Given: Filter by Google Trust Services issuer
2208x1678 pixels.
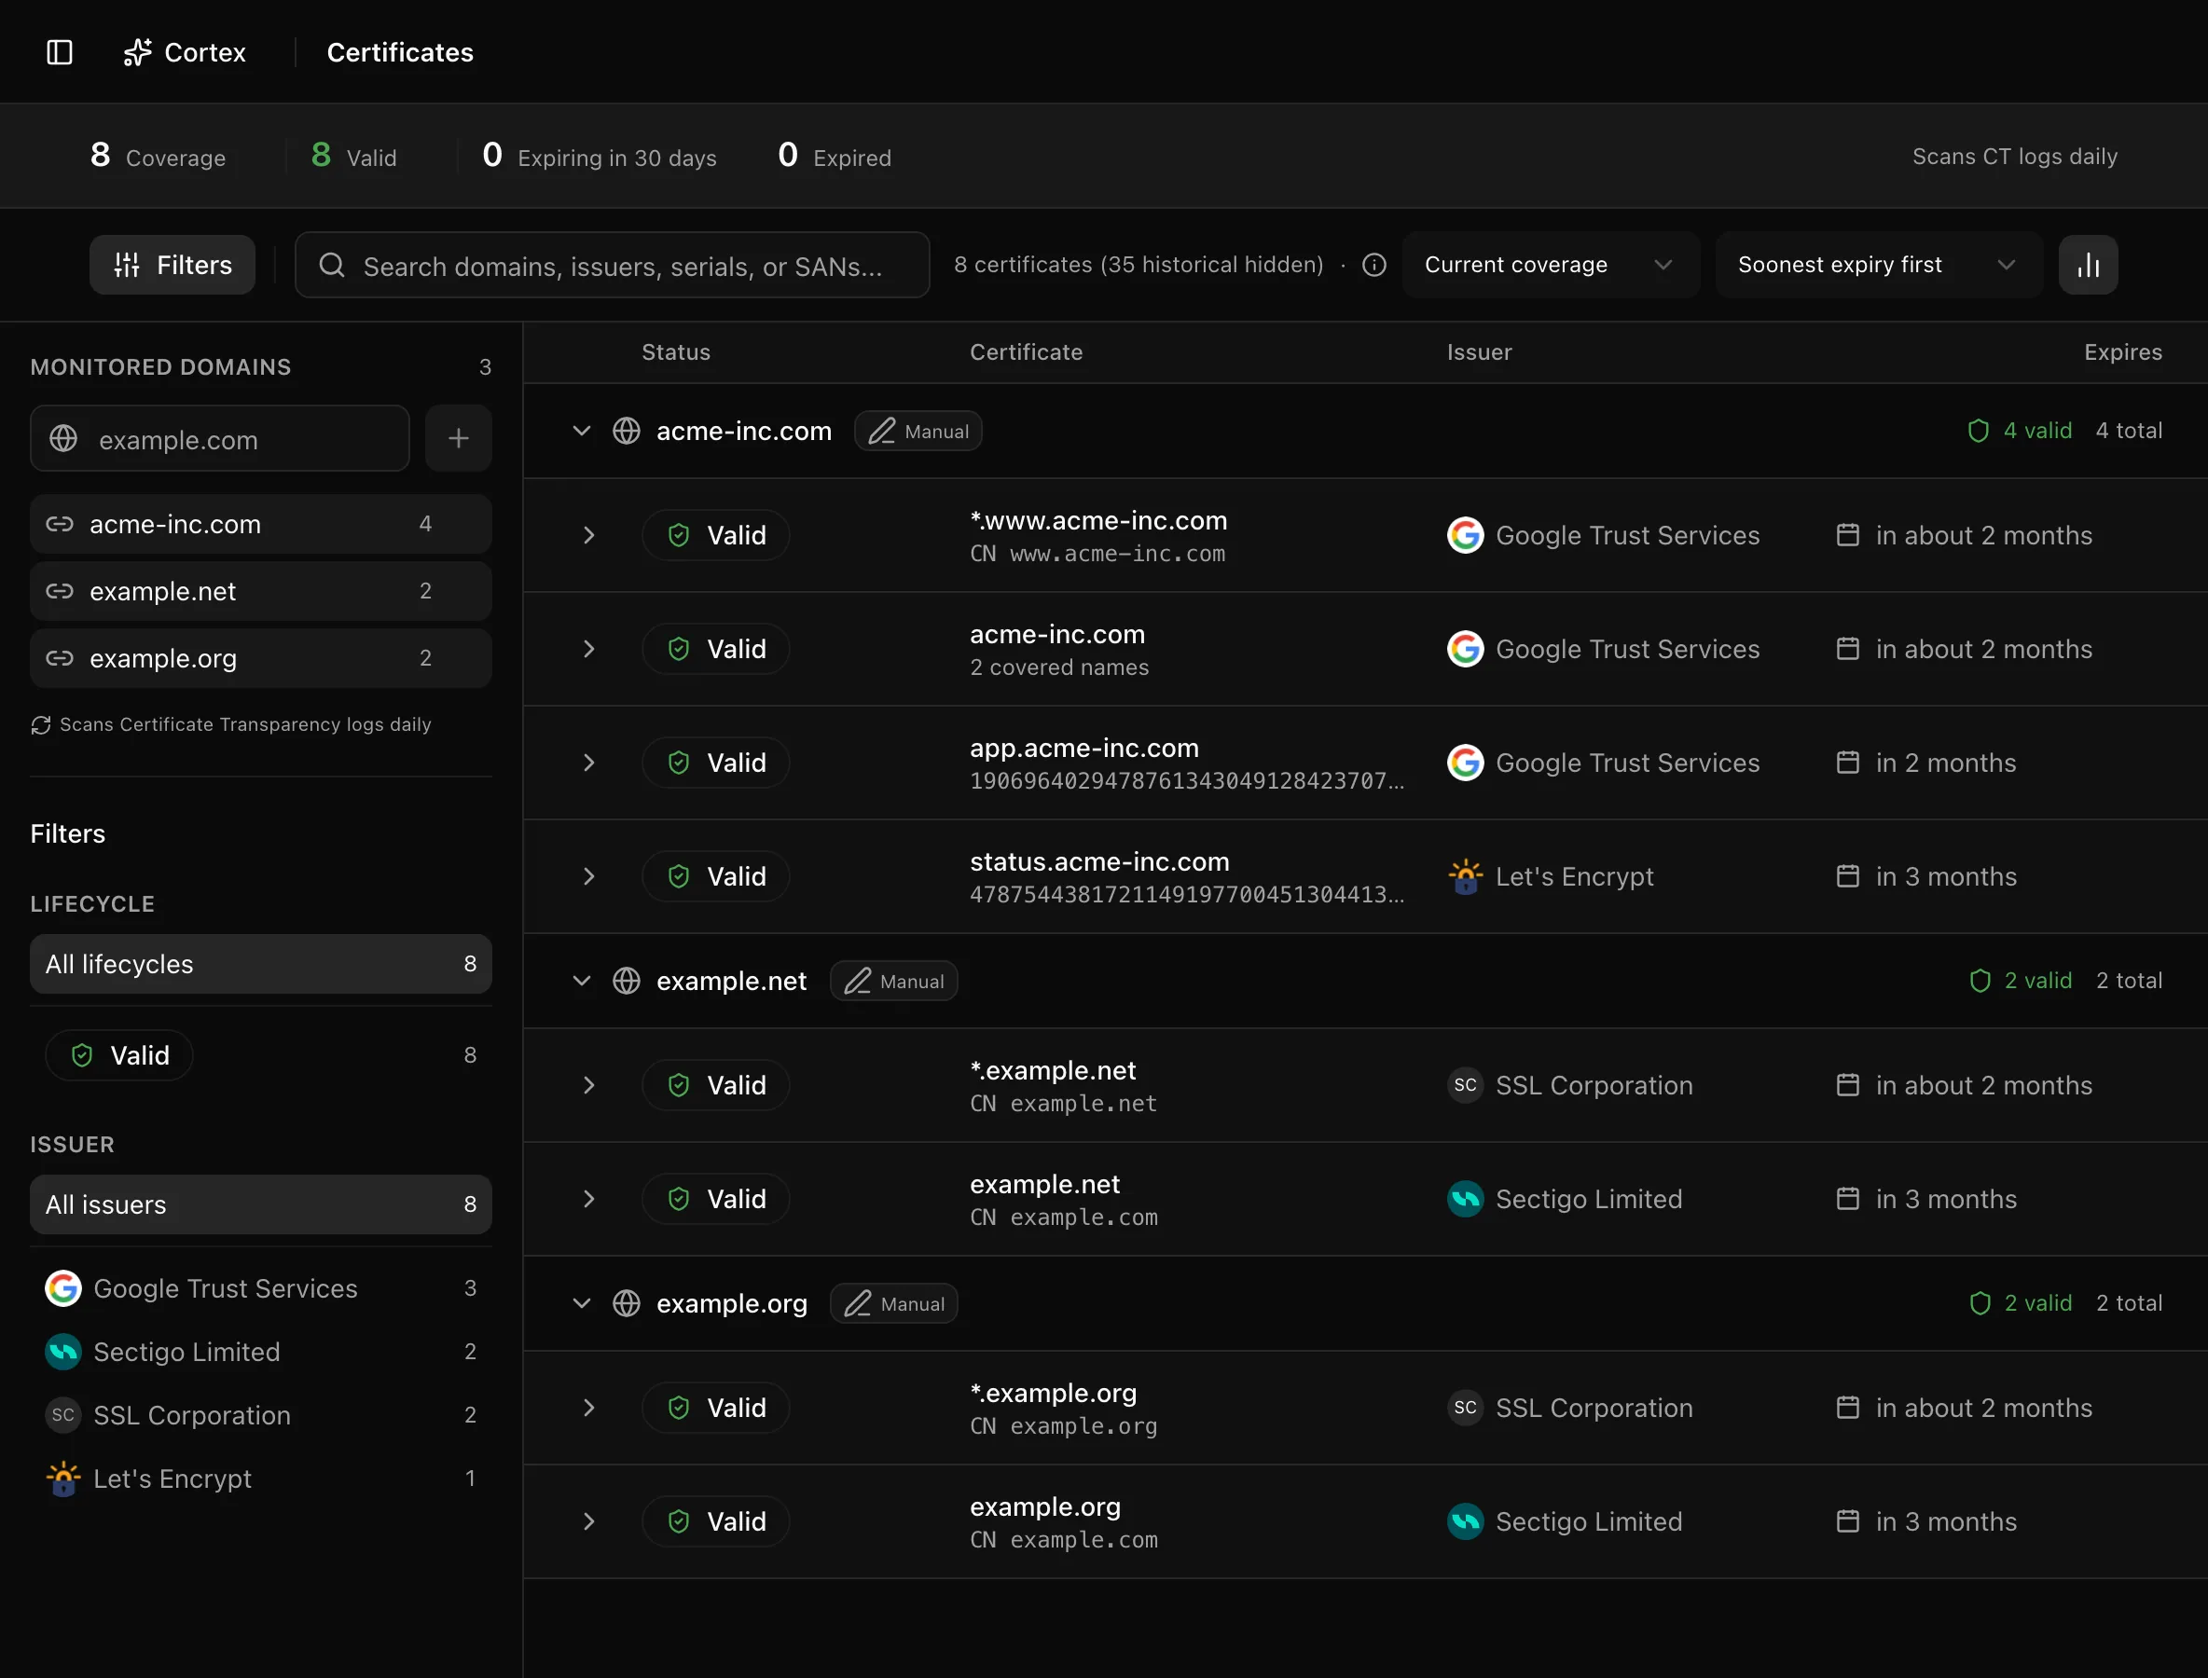Looking at the screenshot, I should point(261,1289).
